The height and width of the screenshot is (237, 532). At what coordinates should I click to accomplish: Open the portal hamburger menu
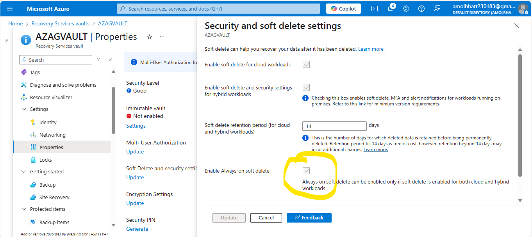(9, 8)
